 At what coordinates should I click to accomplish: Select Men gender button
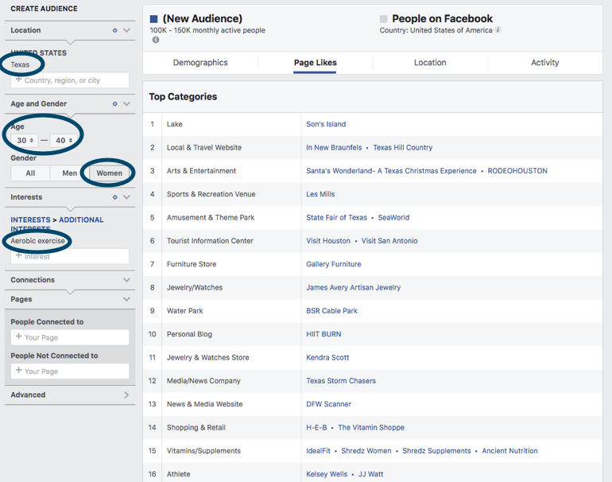69,173
